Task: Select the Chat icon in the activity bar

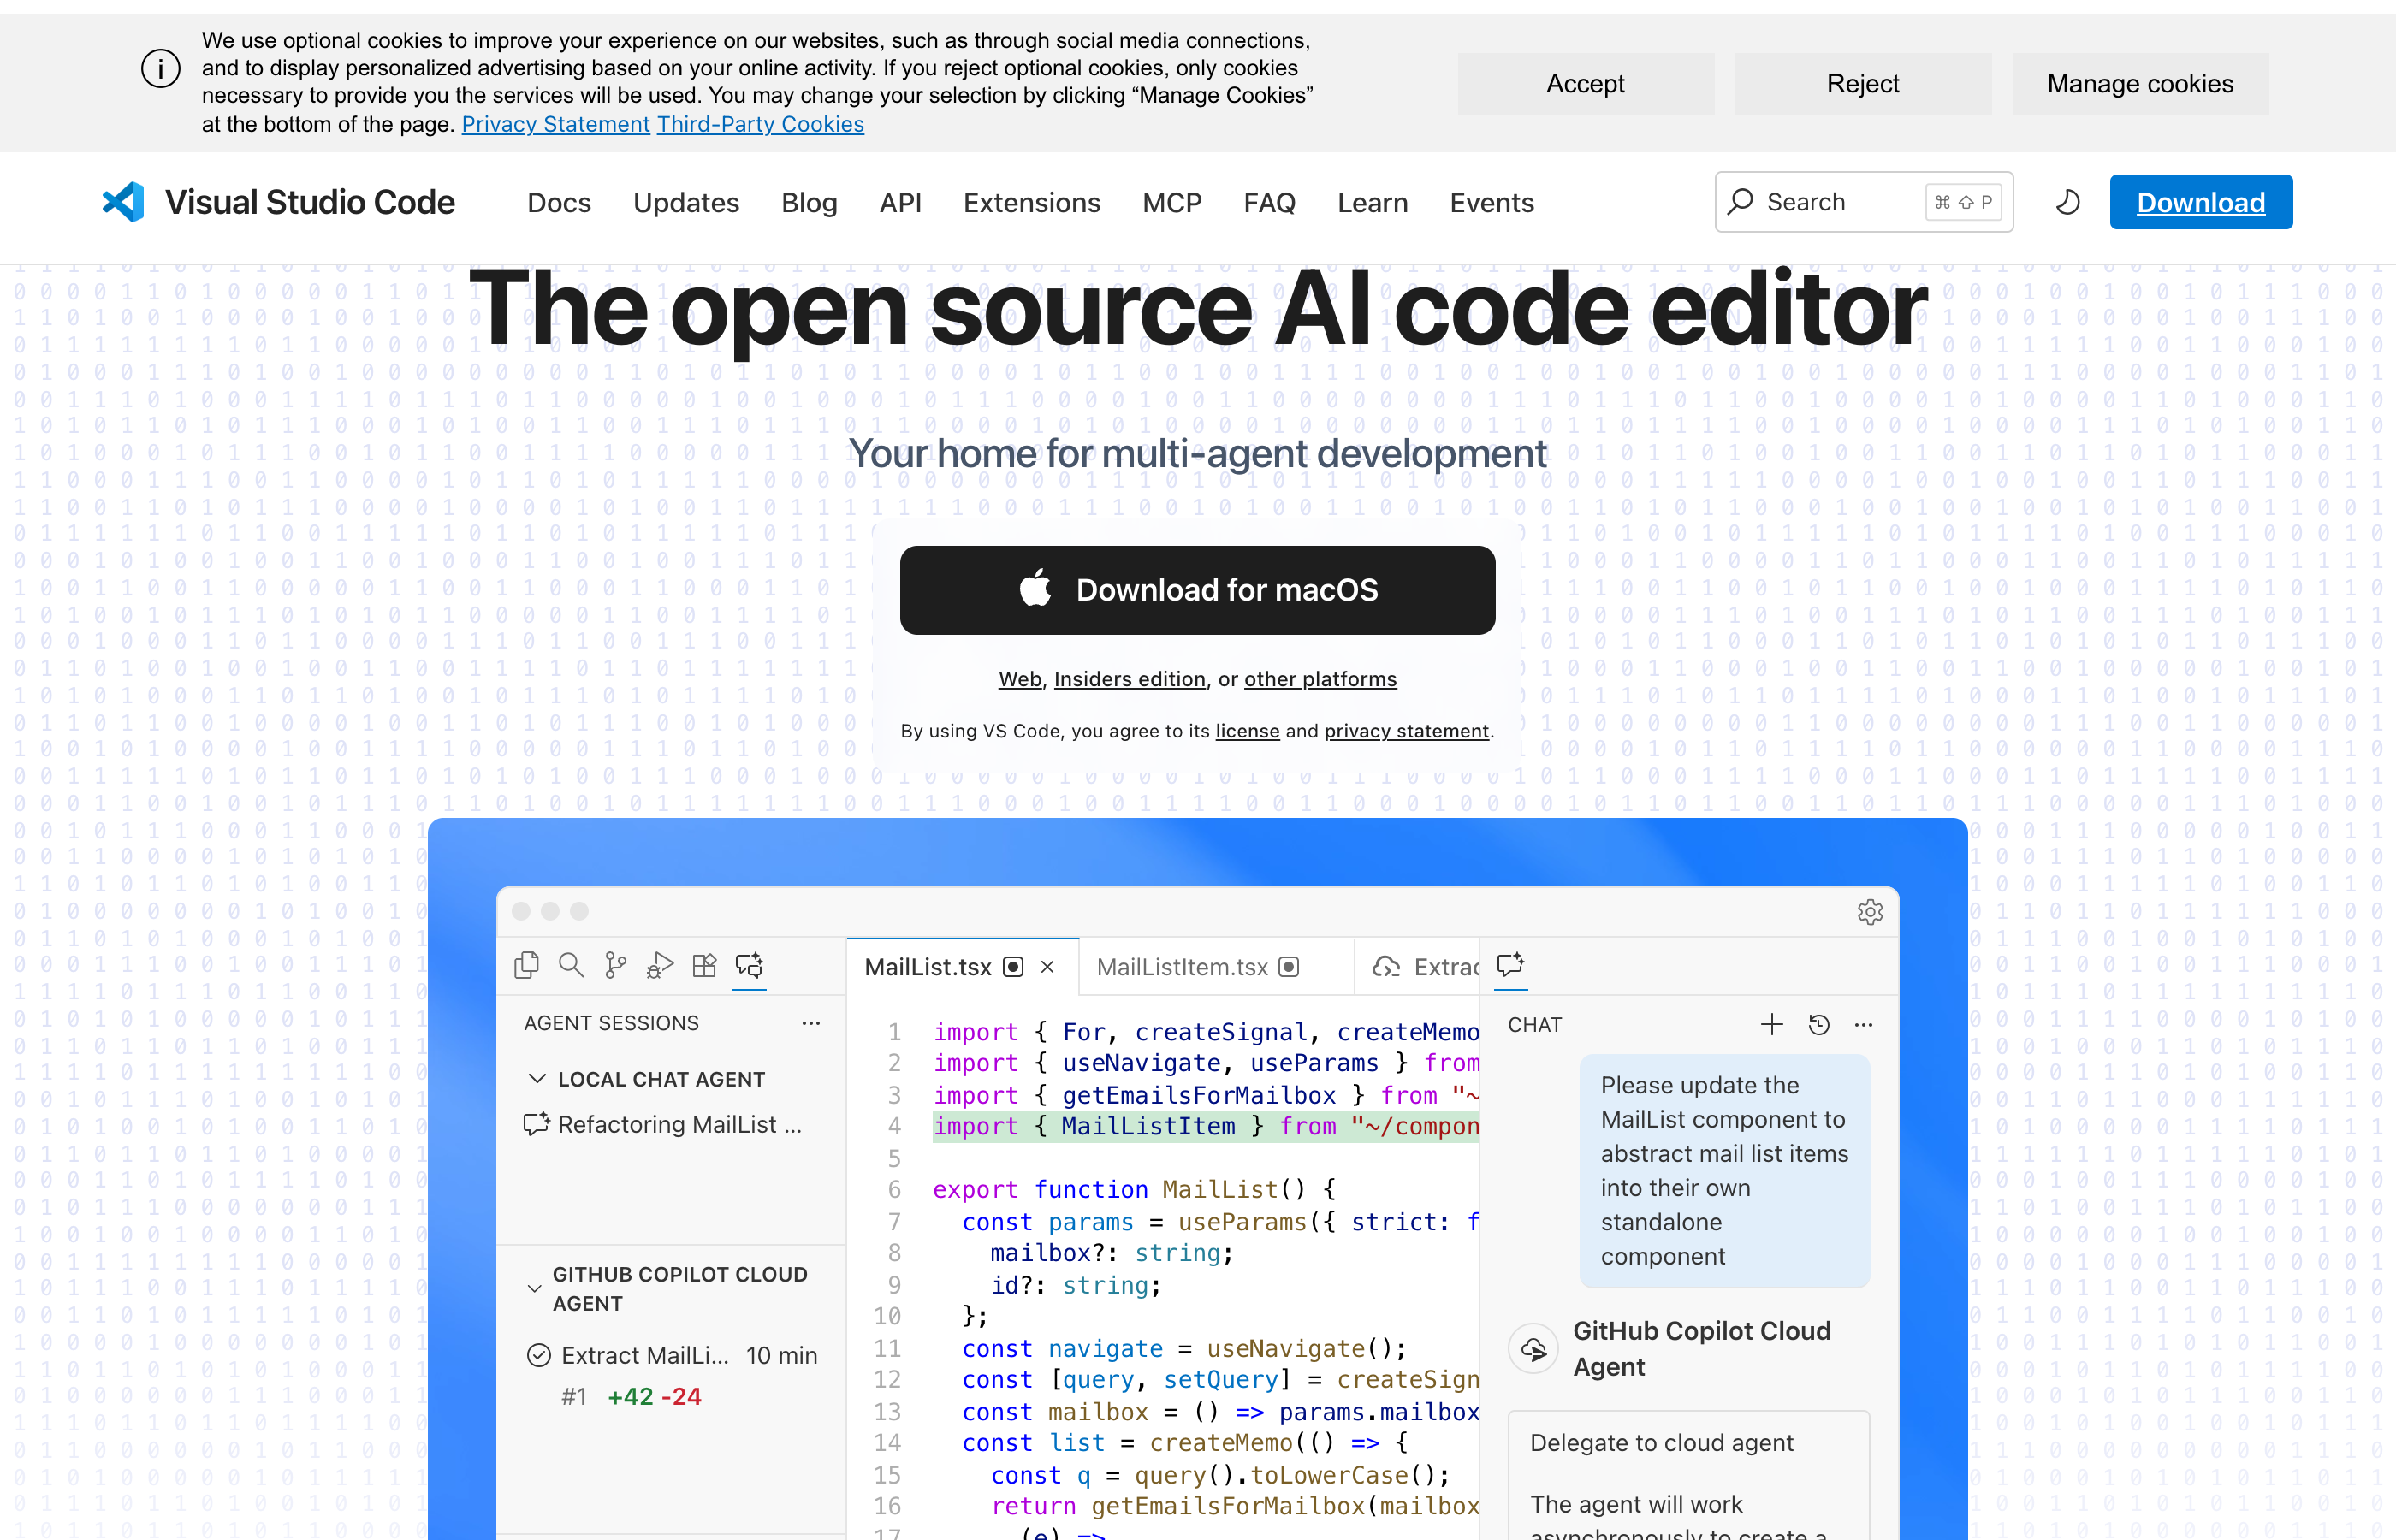Action: [749, 965]
